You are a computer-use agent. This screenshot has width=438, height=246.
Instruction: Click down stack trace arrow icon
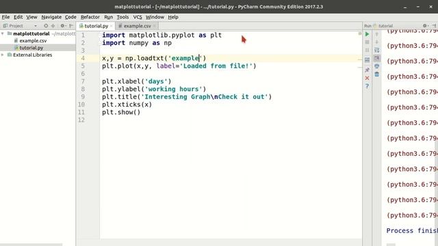tap(377, 42)
